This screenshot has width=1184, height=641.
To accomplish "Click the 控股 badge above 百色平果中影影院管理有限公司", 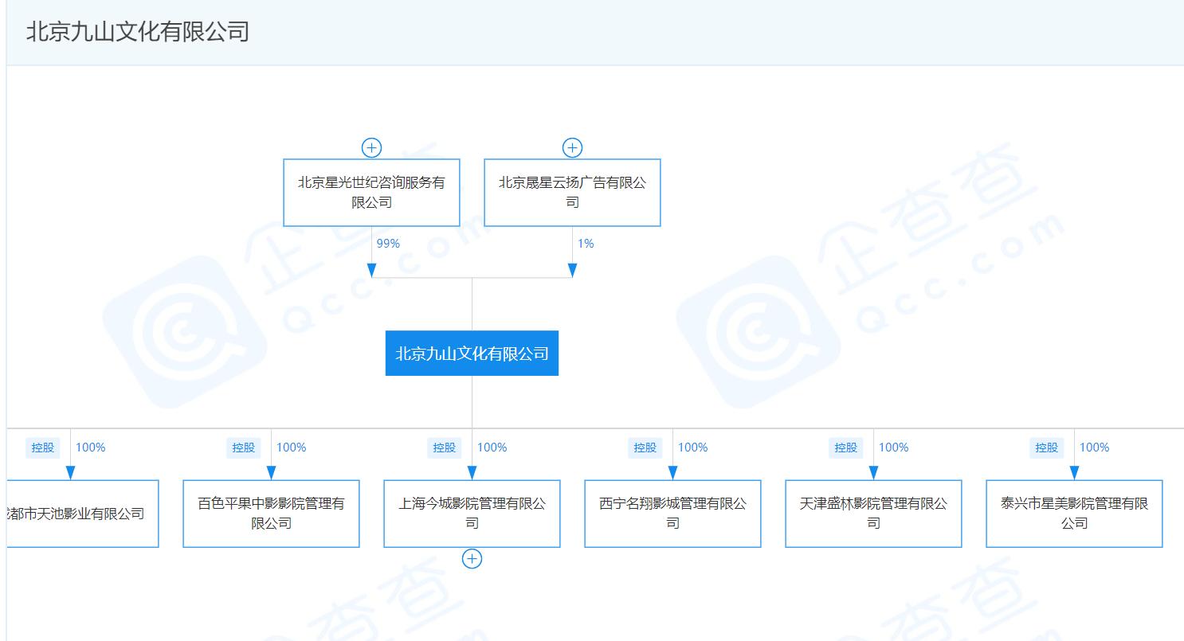I will click(x=242, y=448).
